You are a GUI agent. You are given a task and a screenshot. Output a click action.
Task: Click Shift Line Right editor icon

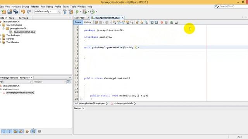coord(156,22)
